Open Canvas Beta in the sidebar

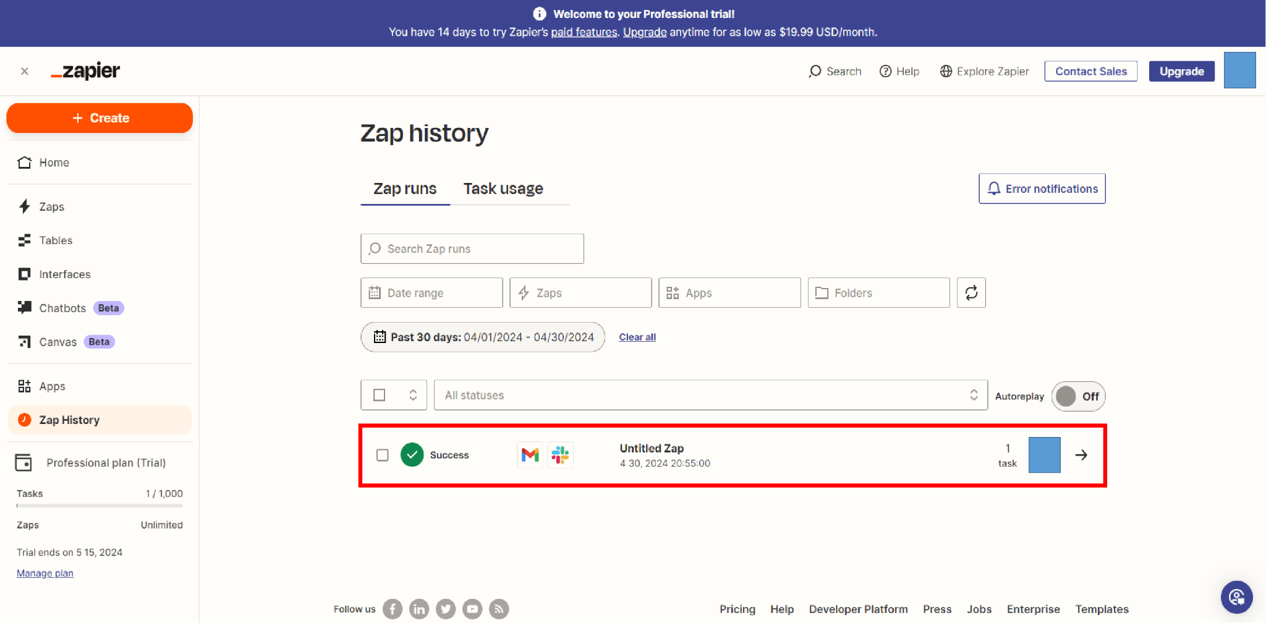100,342
